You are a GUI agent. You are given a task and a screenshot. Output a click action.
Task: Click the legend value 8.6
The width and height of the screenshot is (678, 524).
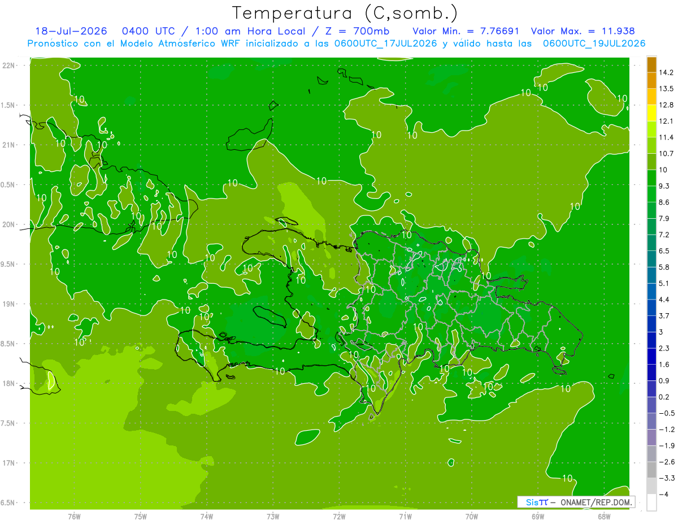(664, 202)
